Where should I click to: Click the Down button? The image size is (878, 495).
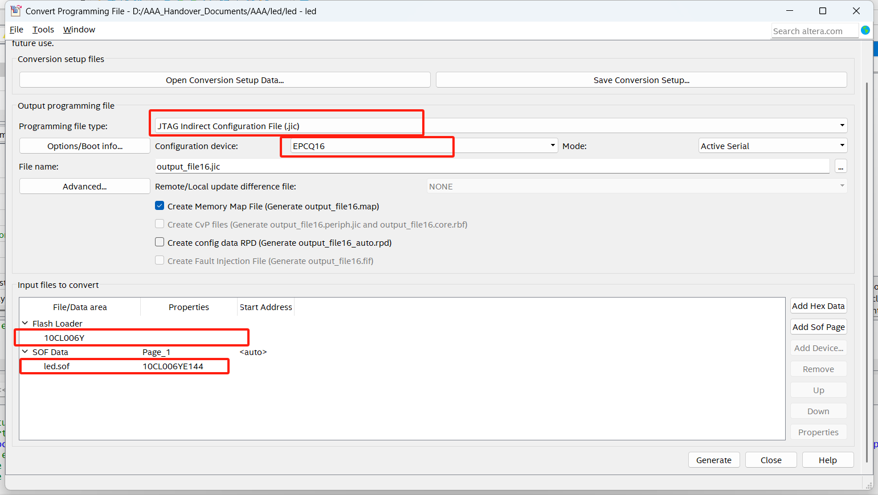coord(818,411)
